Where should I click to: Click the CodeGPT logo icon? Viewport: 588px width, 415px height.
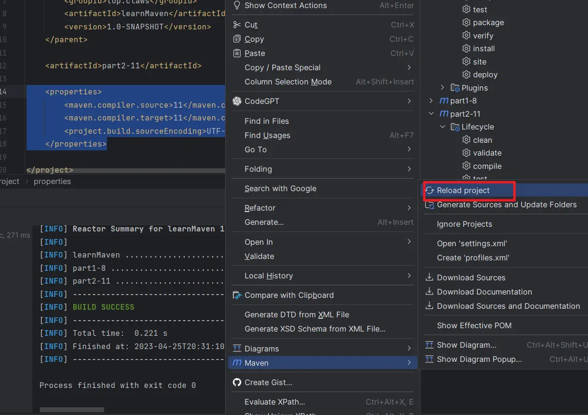click(237, 101)
